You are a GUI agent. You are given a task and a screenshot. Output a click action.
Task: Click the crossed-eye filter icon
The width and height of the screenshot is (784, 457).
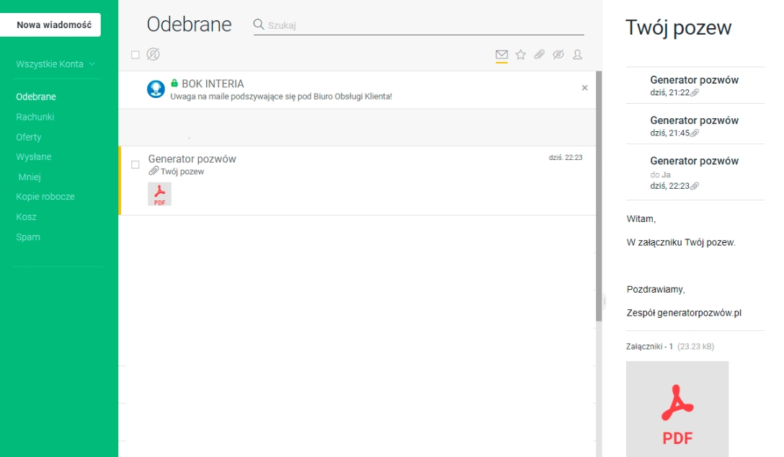(558, 55)
